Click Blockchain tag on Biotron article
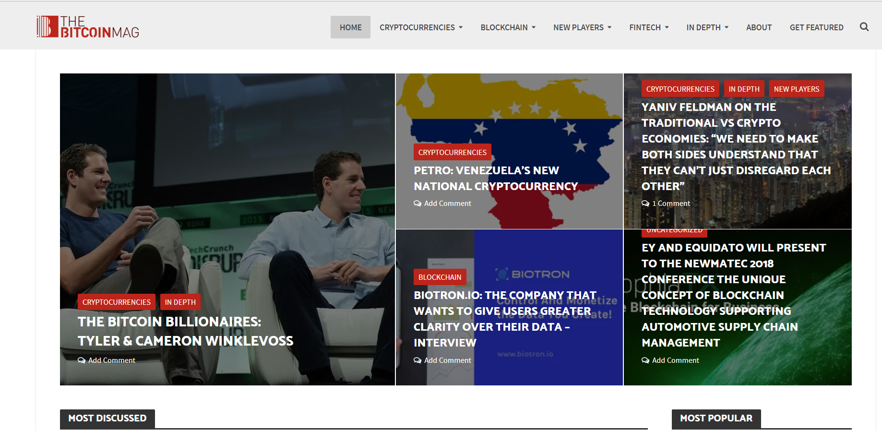This screenshot has height=431, width=882. coord(440,277)
